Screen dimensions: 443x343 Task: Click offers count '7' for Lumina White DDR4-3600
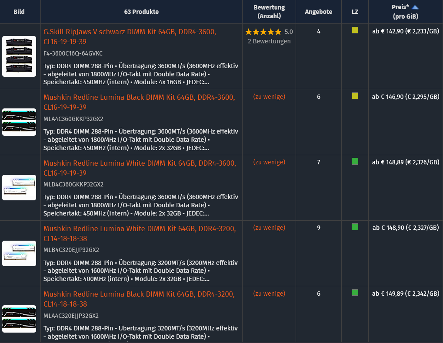pyautogui.click(x=318, y=162)
